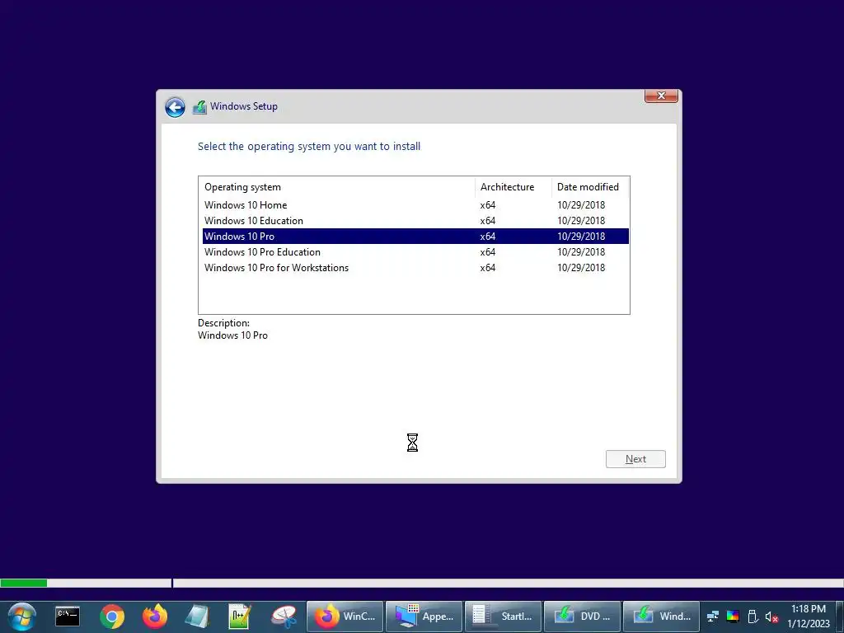Screen dimensions: 844x633
Task: Click the Windows Setup title icon
Action: (199, 106)
